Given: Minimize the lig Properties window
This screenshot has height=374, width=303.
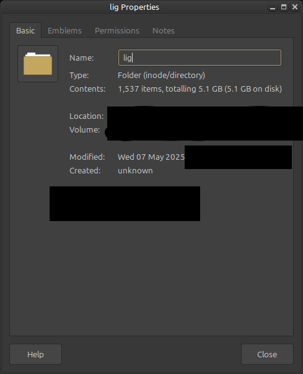Looking at the screenshot, I should click(x=273, y=7).
